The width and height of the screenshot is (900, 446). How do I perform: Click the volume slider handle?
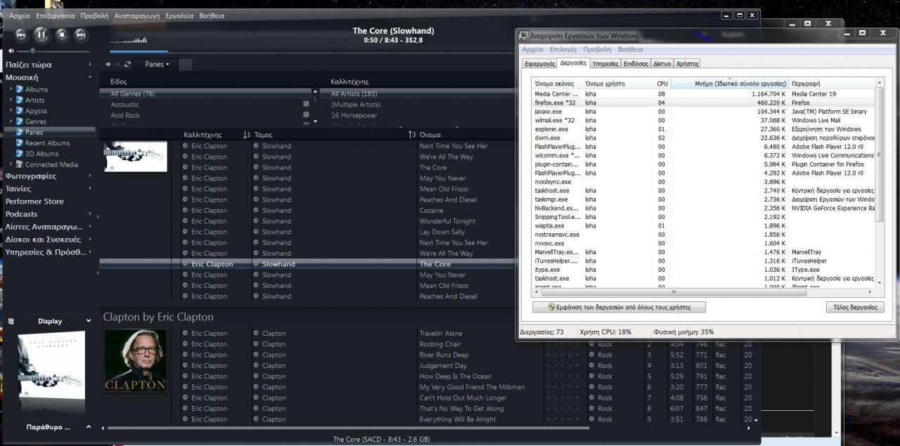point(32,51)
